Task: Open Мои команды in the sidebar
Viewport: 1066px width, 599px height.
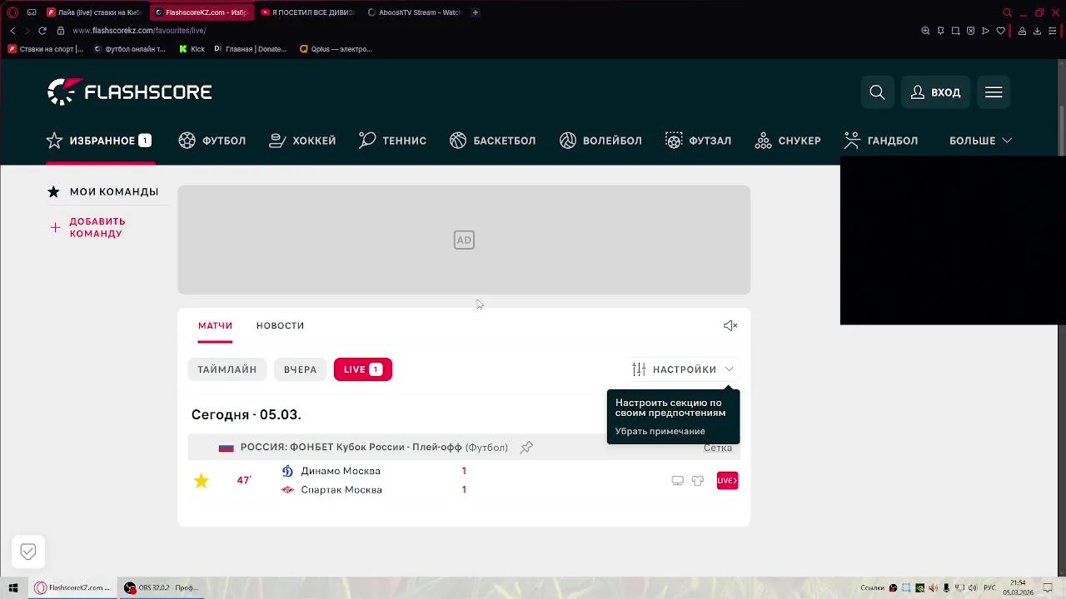Action: [103, 192]
